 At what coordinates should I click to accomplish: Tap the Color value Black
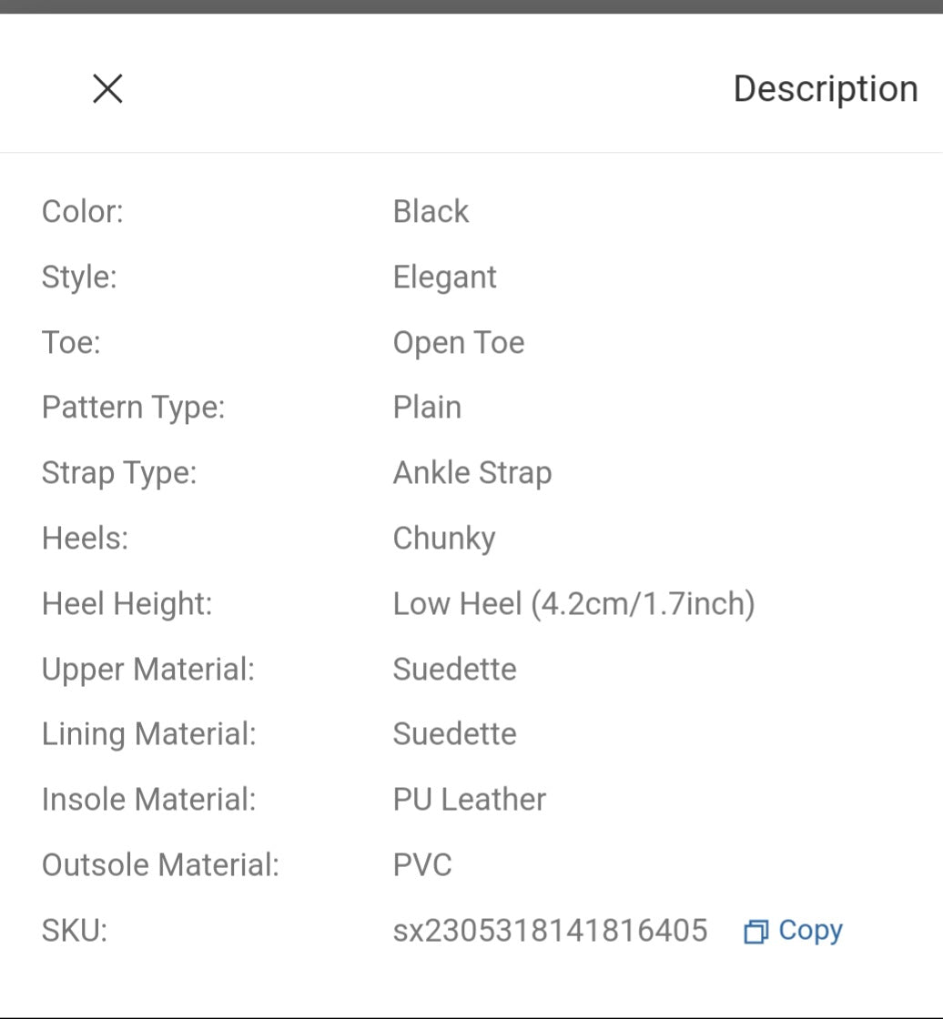pyautogui.click(x=431, y=212)
